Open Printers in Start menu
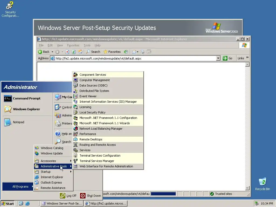This screenshot has height=207, width=276. coord(63,123)
